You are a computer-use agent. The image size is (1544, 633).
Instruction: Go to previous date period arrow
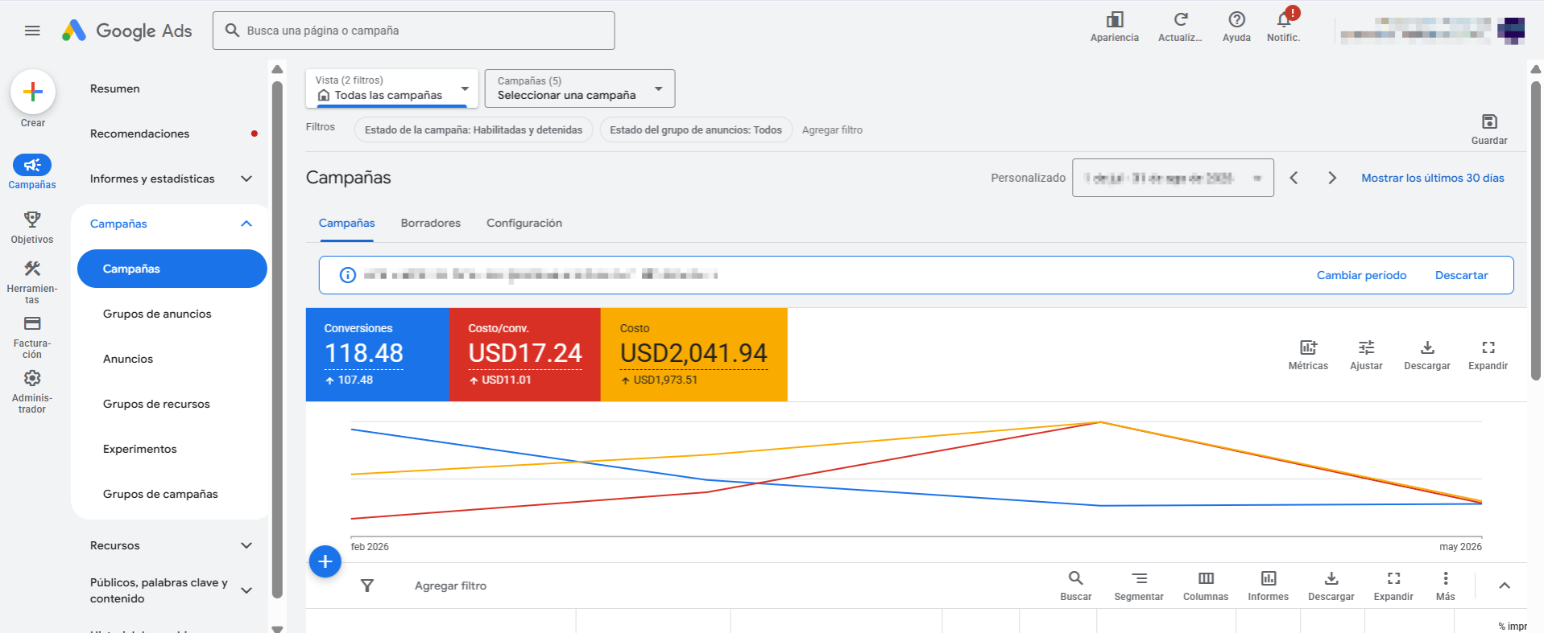pos(1294,178)
